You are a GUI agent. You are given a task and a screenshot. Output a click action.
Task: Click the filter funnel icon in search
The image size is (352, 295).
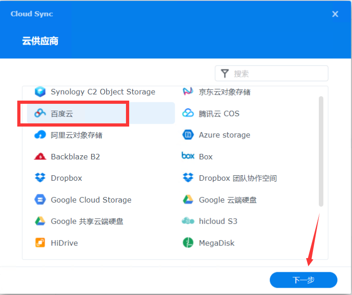[x=225, y=73]
